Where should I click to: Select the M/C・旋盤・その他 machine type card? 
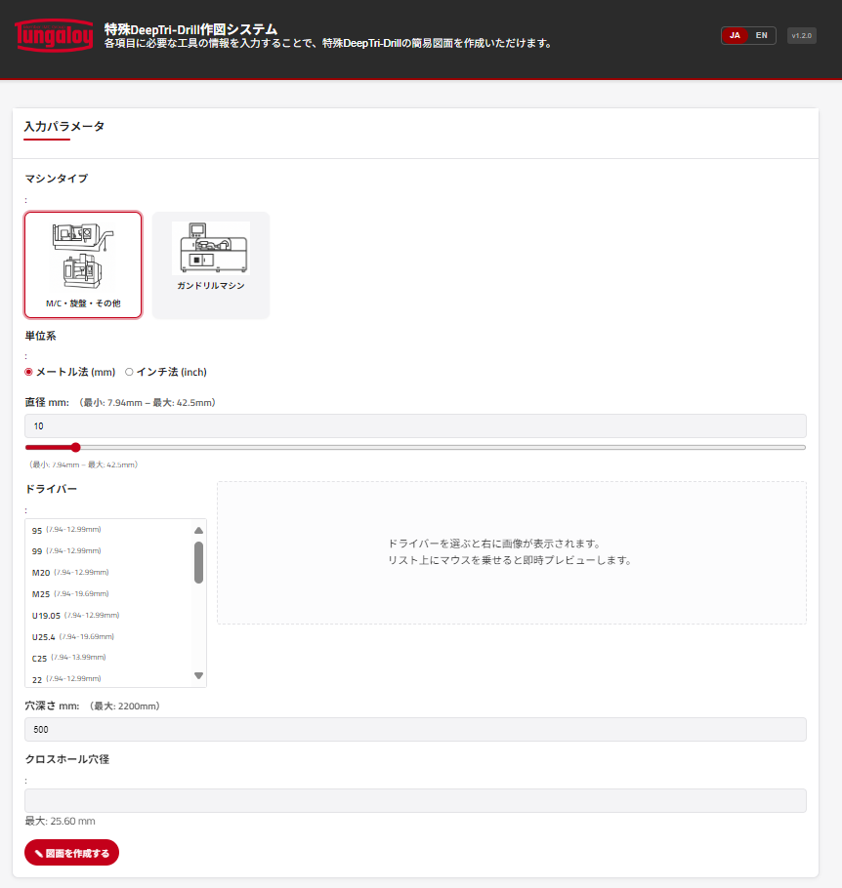tap(83, 265)
